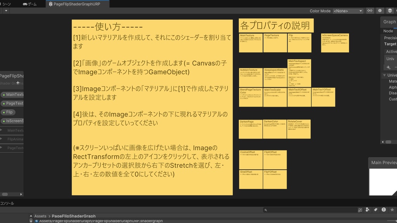This screenshot has height=223, width=397.
Task: Click the Graph Inspector horizontal scrollbar
Action: click(388, 142)
